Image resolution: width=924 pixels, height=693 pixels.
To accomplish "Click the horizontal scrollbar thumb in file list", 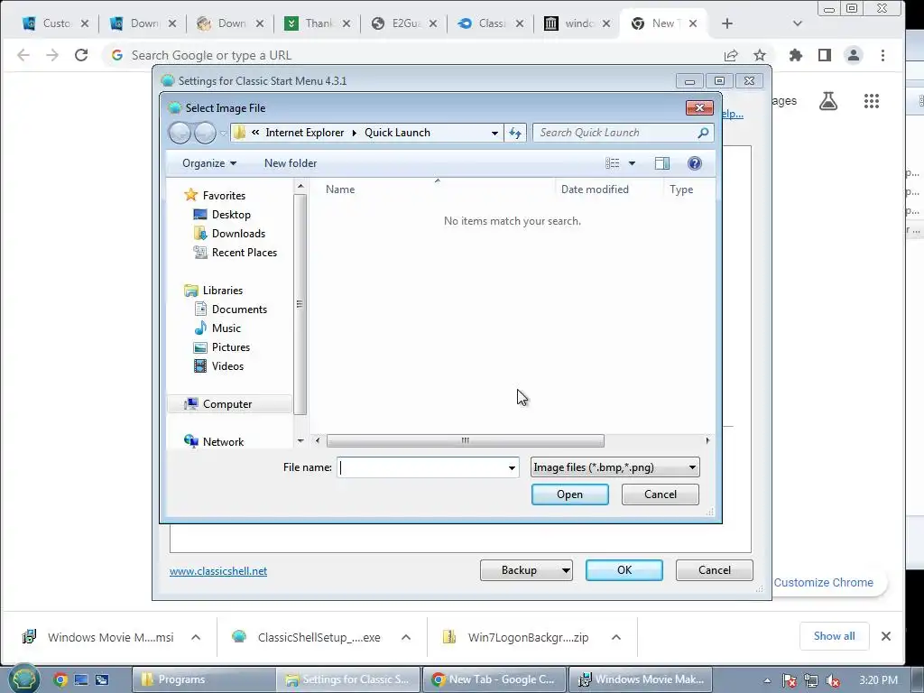I will (466, 440).
